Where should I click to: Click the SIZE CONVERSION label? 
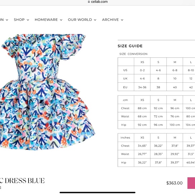[133, 54]
